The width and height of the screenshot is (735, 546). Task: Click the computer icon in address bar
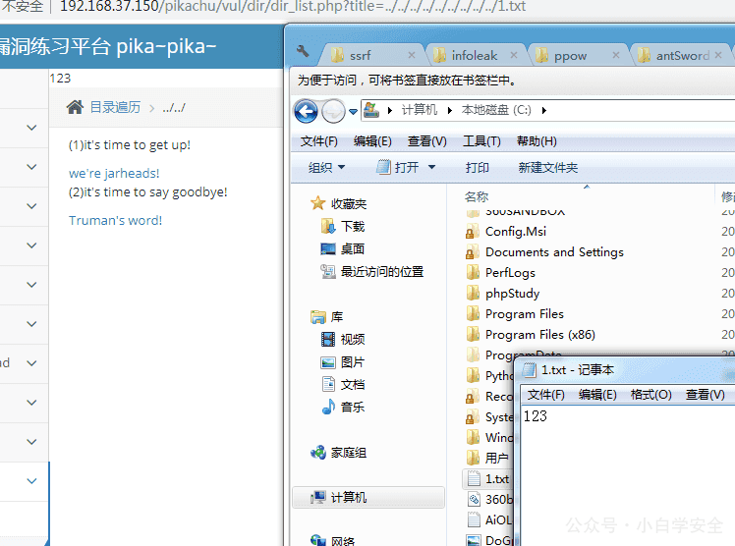(371, 111)
